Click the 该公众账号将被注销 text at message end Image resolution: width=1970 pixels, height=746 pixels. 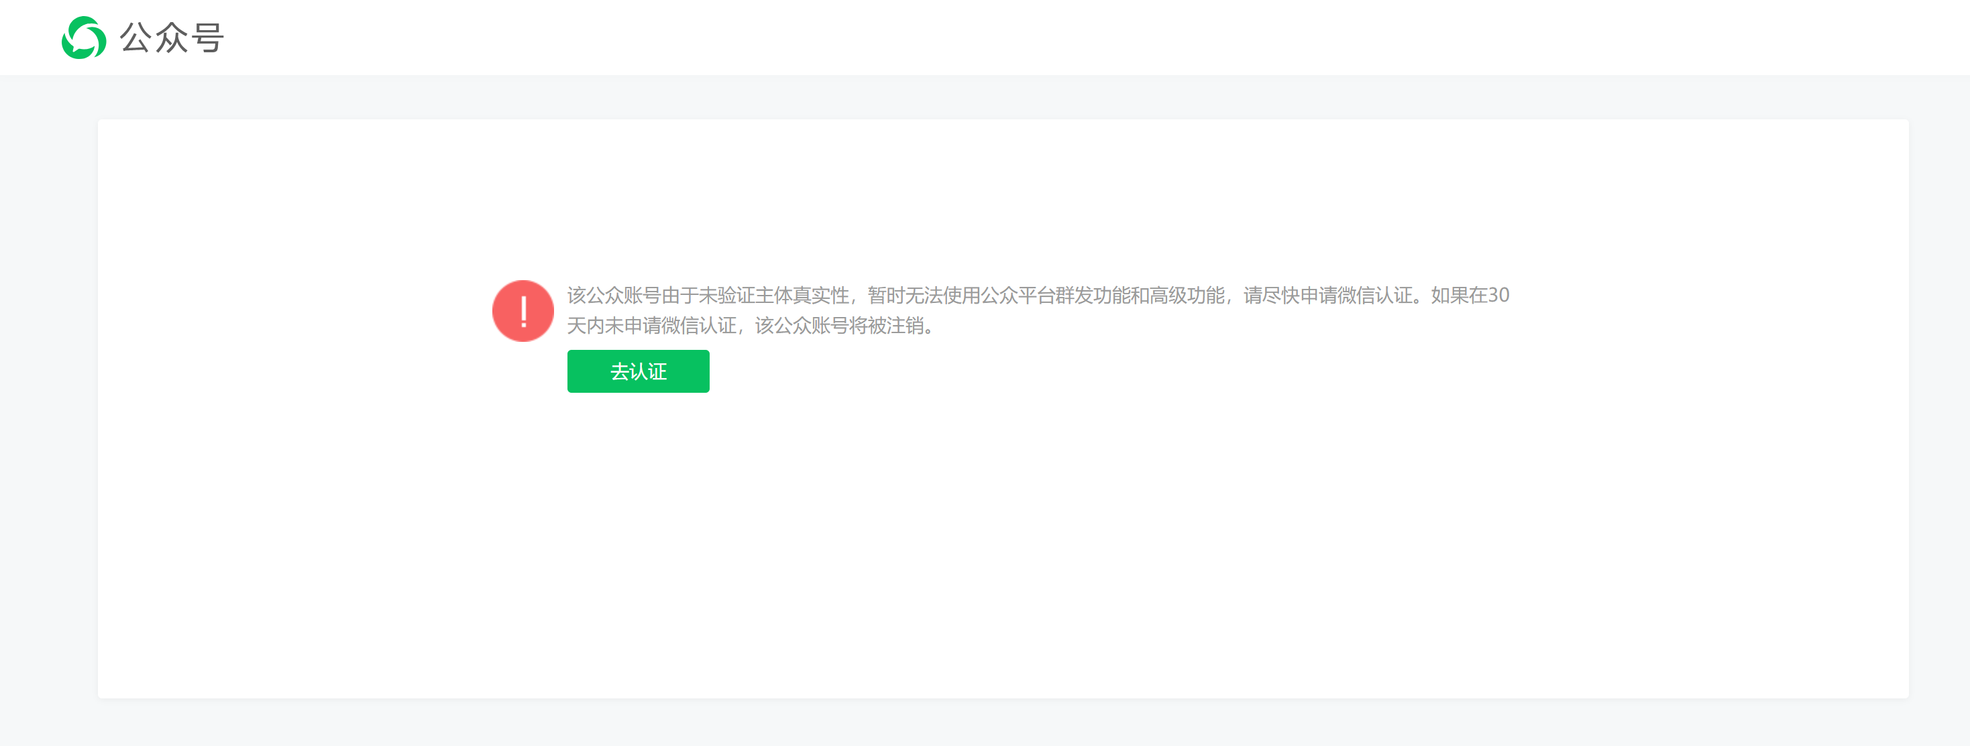(x=839, y=326)
